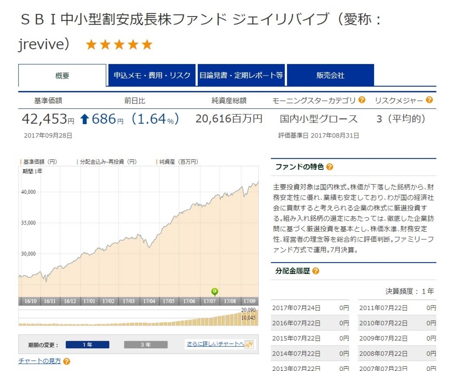Click the chart icon next to さらに詳しいチャートへ
This screenshot has height=371, width=449.
[249, 344]
